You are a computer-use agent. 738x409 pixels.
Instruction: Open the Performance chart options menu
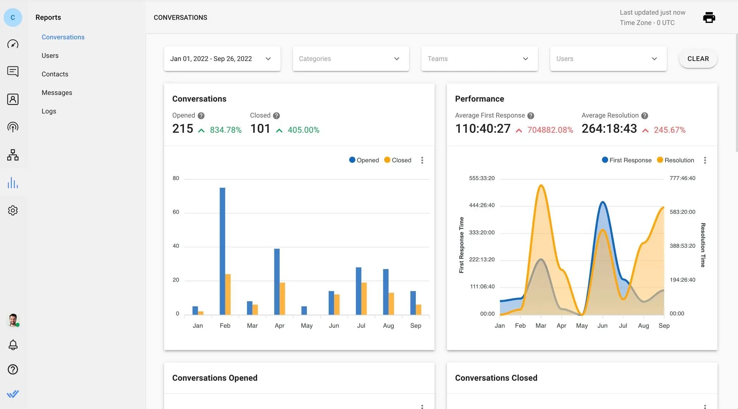[704, 161]
